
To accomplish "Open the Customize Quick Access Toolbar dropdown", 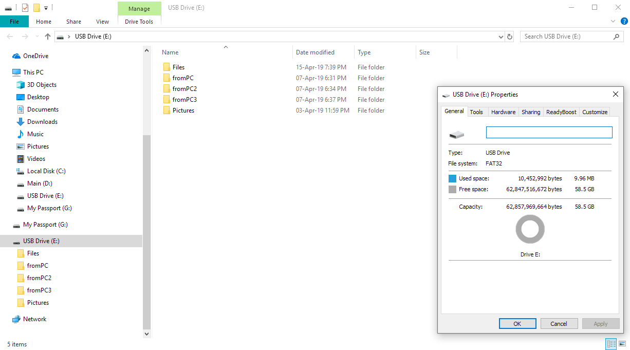I will tap(46, 8).
